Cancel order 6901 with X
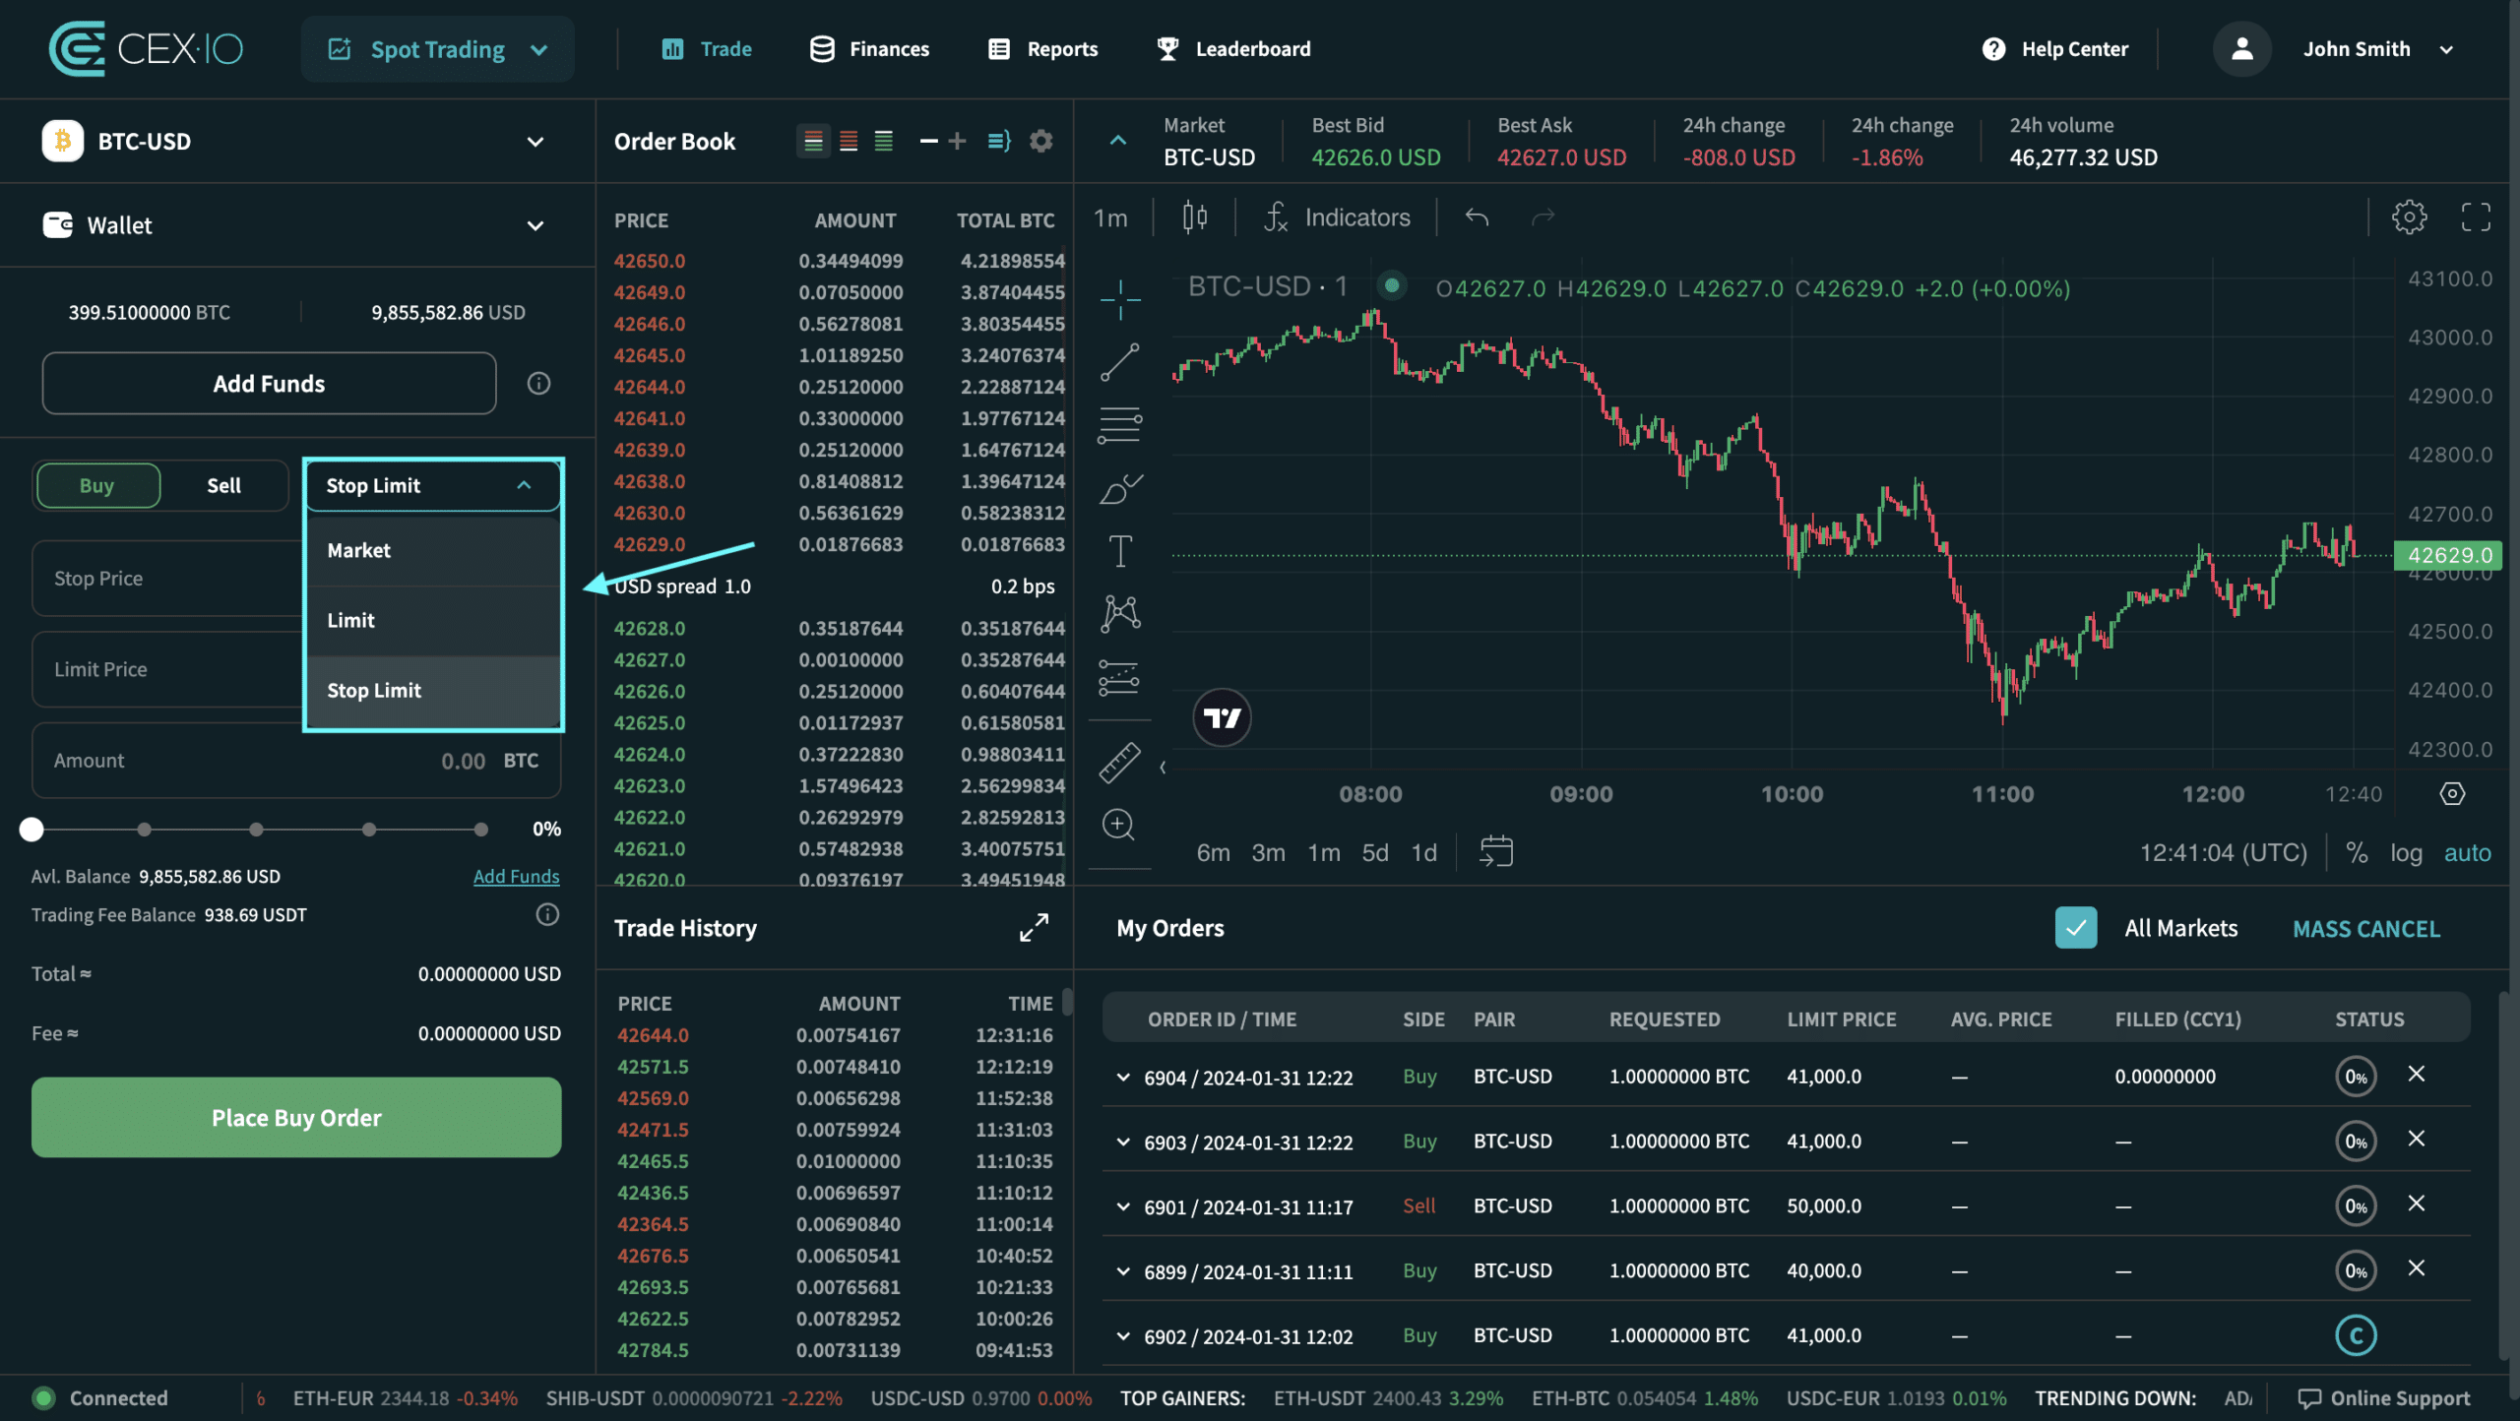The height and width of the screenshot is (1421, 2520). click(2417, 1204)
